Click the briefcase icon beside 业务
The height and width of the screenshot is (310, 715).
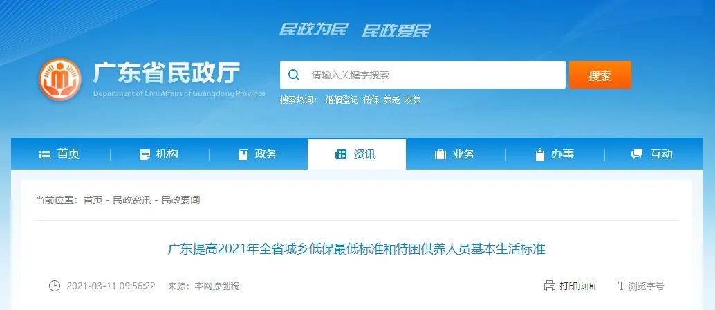[x=440, y=155]
